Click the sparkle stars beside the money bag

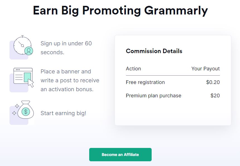pyautogui.click(x=16, y=110)
